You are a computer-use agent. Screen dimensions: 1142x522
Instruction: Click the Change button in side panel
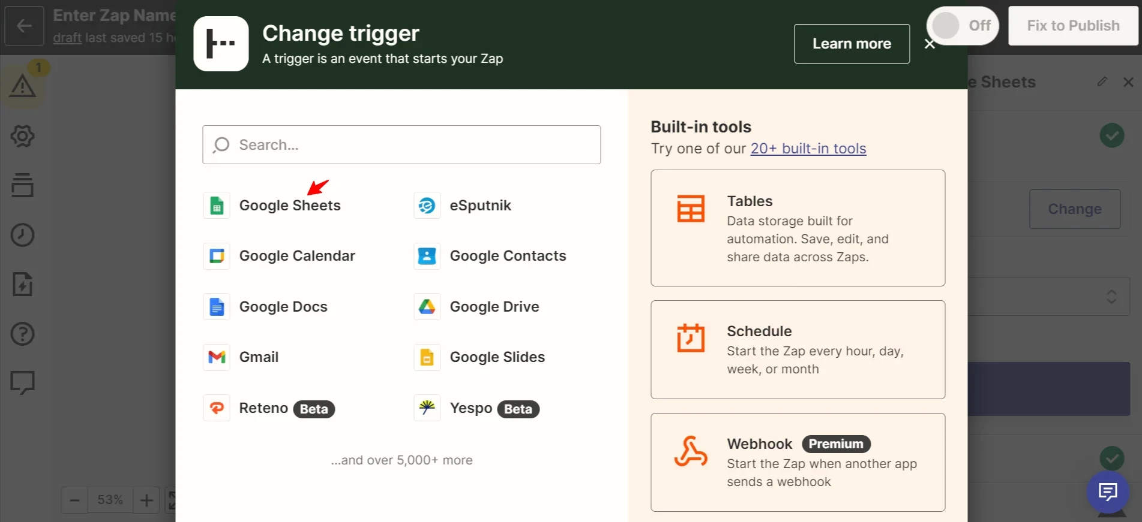point(1075,209)
